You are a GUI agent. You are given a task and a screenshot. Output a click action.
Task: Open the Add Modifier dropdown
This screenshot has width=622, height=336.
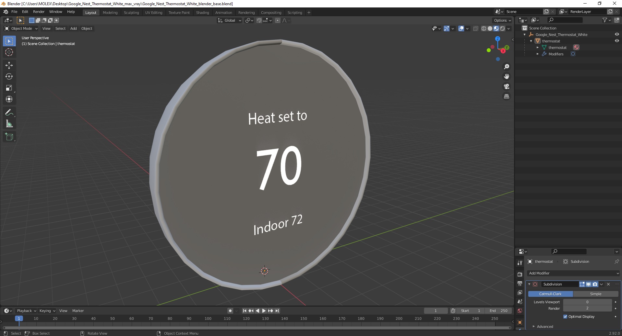(573, 273)
